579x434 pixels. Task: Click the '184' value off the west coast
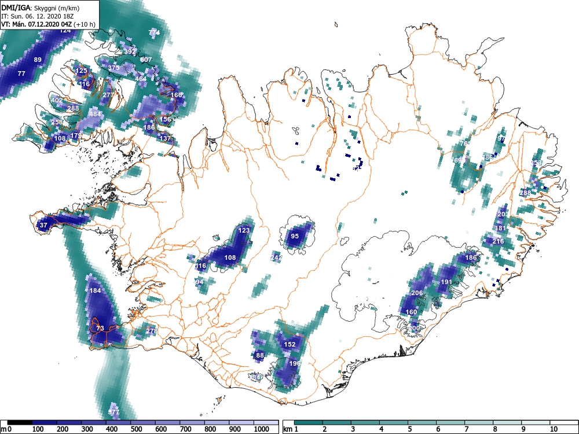(96, 290)
